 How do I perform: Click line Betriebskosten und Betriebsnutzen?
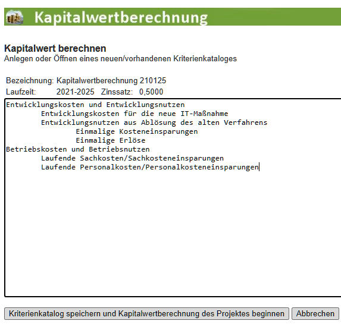point(78,149)
